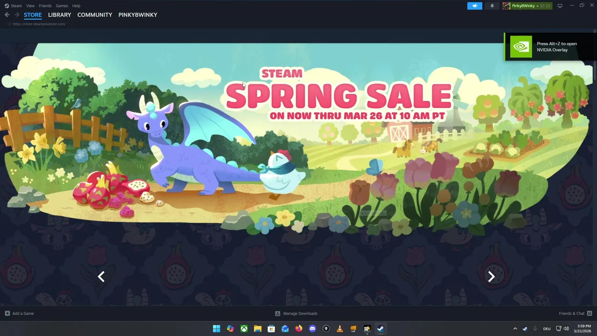This screenshot has width=597, height=336.
Task: Show hidden system tray icons
Action: (515, 329)
